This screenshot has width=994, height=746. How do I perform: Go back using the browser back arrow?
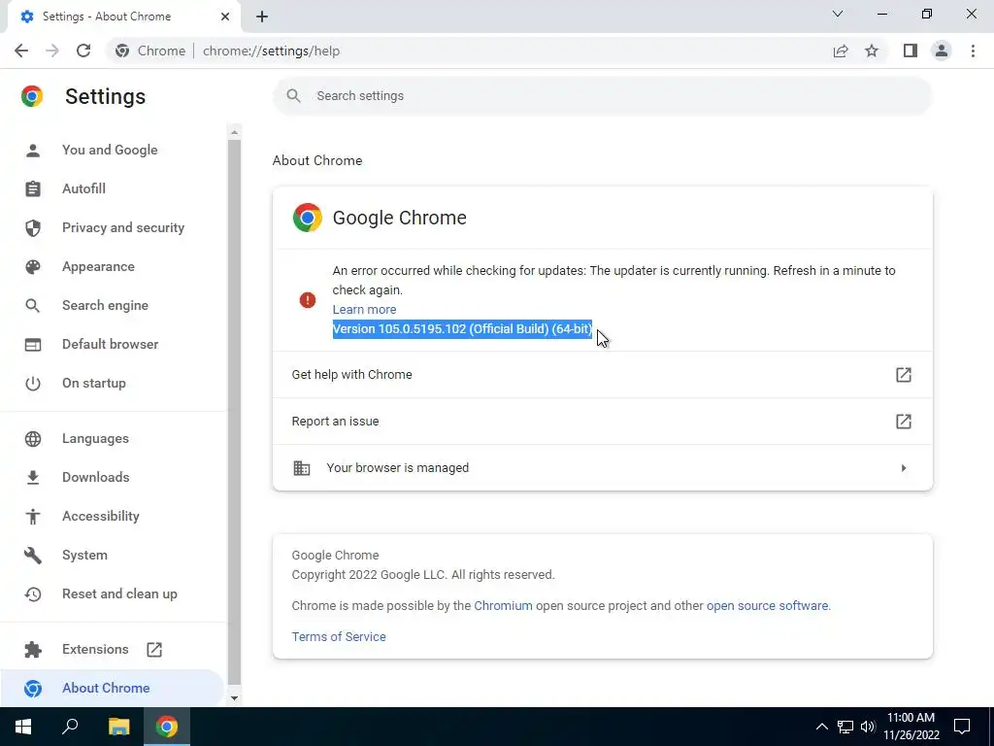[x=21, y=51]
